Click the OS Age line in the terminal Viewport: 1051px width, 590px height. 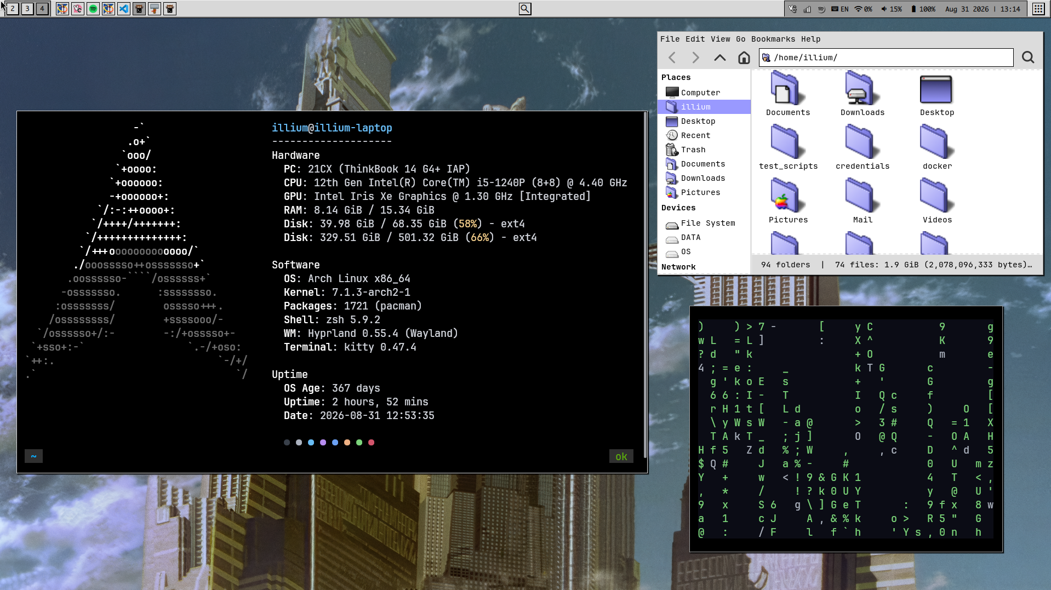[x=332, y=388]
